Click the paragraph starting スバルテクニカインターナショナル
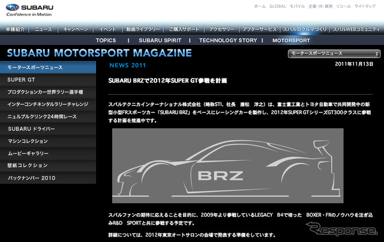Image resolution: width=384 pixels, height=242 pixels. (239, 113)
